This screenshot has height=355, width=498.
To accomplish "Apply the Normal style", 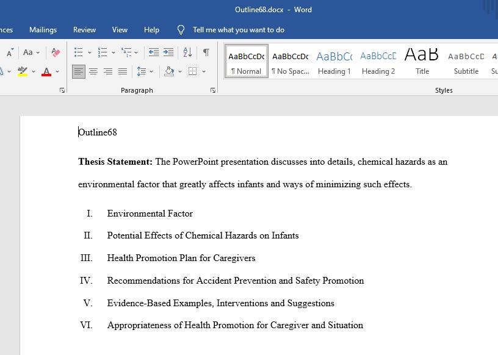I will coord(247,61).
